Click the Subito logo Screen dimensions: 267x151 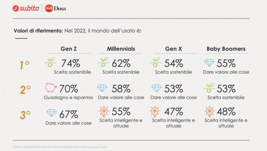coord(26,8)
